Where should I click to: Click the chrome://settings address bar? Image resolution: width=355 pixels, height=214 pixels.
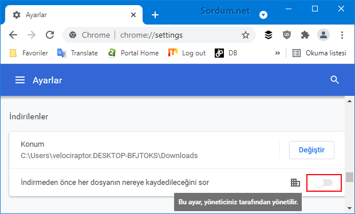pos(159,35)
